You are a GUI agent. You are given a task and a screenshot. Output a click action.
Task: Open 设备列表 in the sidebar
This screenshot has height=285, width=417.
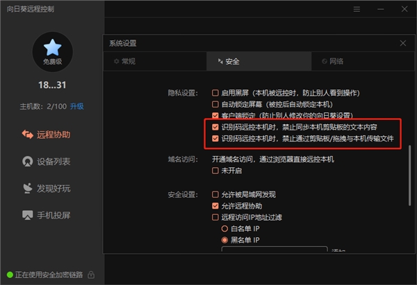(x=47, y=162)
